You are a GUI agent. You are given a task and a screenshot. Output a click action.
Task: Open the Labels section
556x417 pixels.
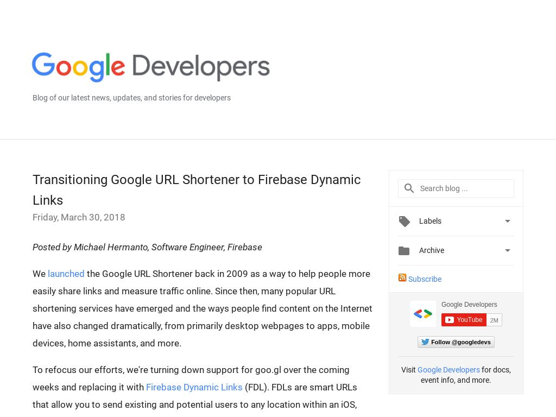point(430,221)
